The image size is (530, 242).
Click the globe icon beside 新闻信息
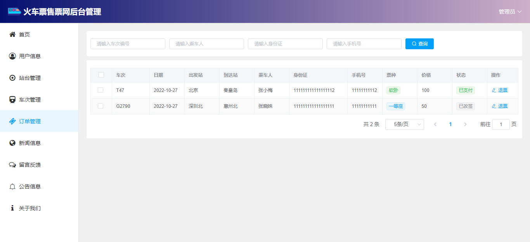12,143
